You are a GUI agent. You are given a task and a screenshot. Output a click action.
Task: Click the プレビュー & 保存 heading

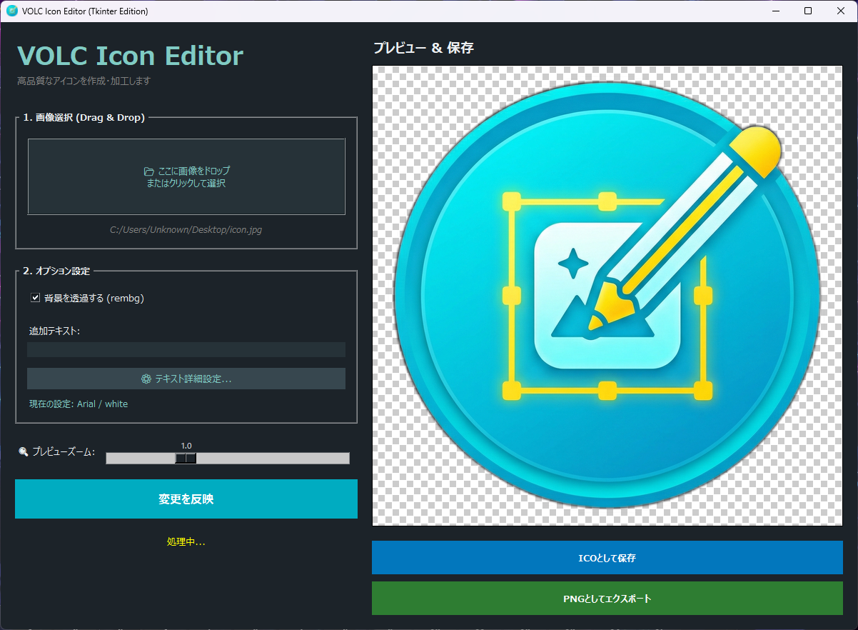423,47
